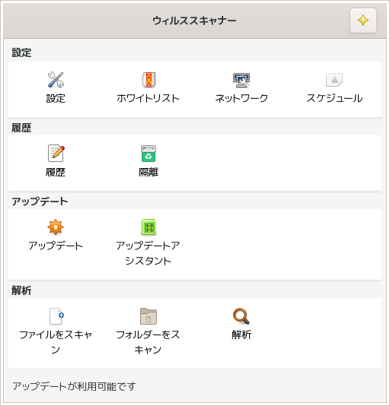Click the ウィルススキャナー title text
The image size is (390, 406).
[x=194, y=21]
